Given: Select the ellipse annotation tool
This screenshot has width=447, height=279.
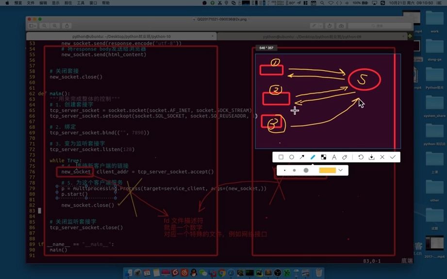Looking at the screenshot, I should pyautogui.click(x=292, y=157).
